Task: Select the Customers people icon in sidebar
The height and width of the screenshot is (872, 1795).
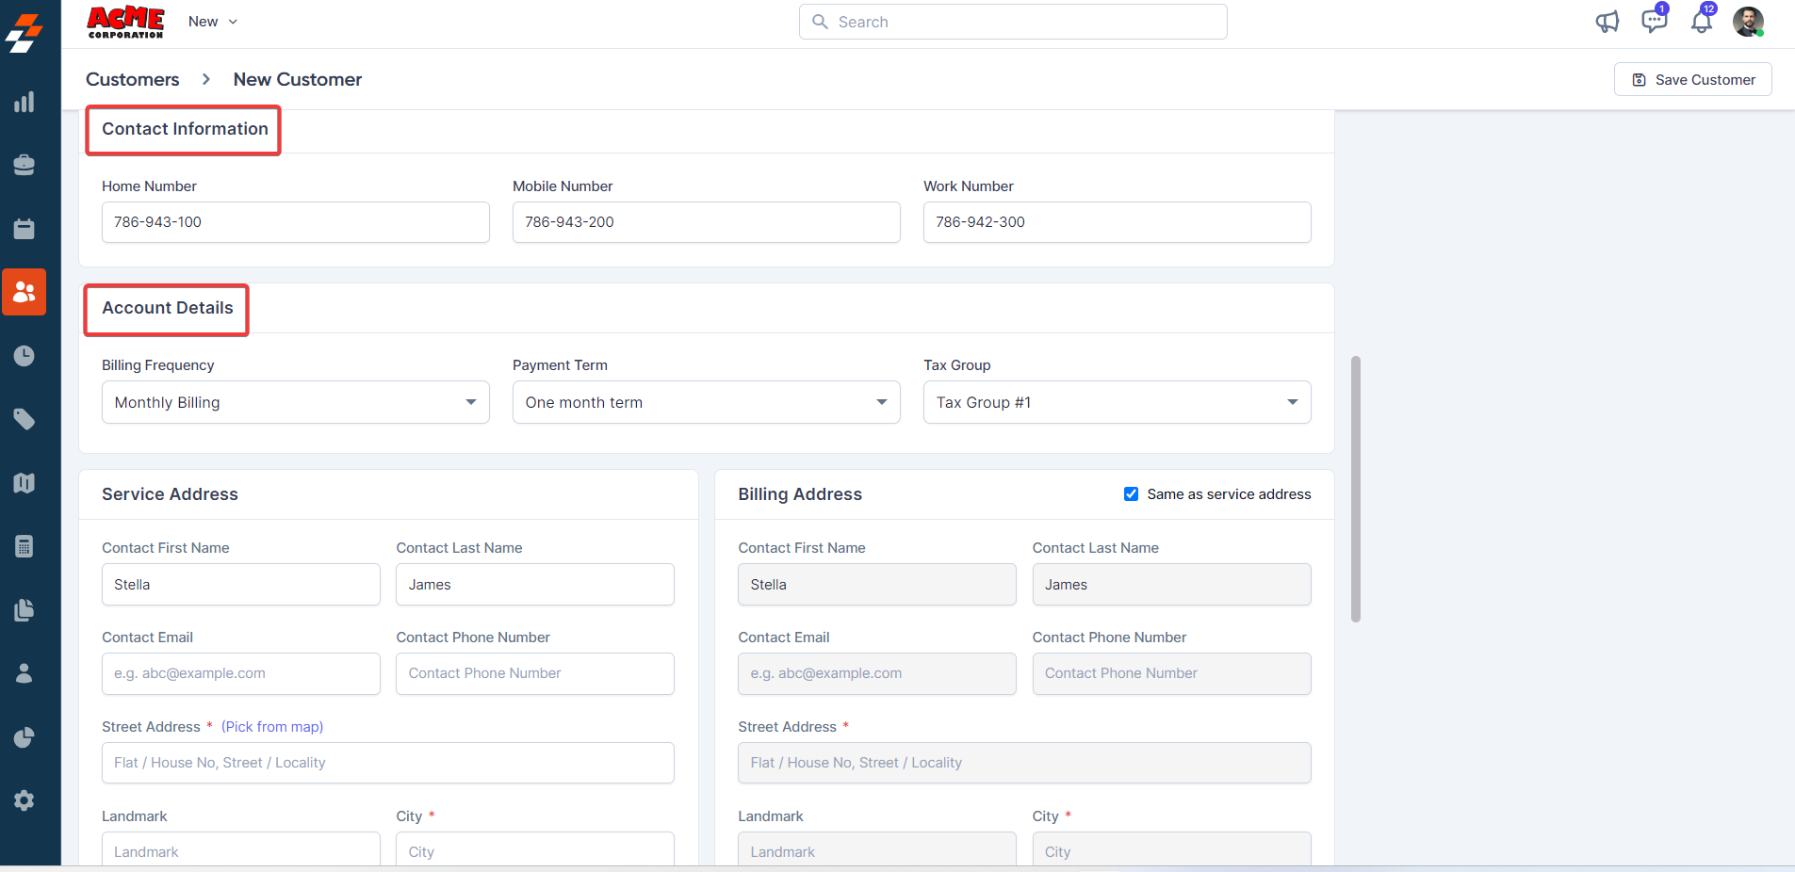Action: coord(24,292)
